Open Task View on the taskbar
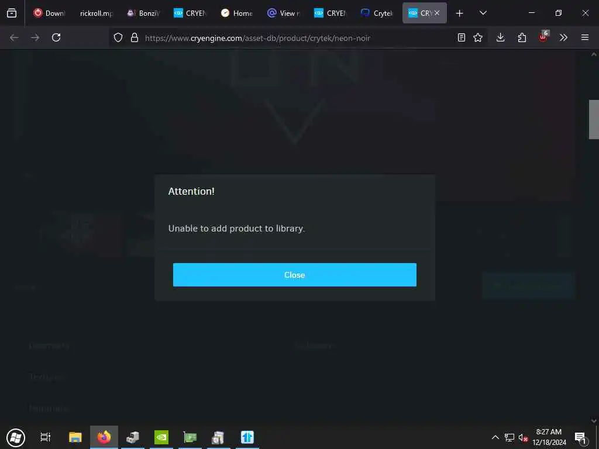The width and height of the screenshot is (599, 449). (x=46, y=437)
